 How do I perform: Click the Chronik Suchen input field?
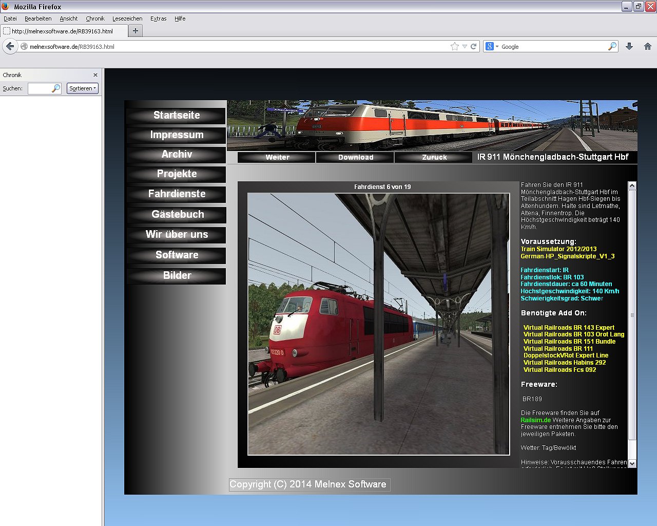pos(40,88)
